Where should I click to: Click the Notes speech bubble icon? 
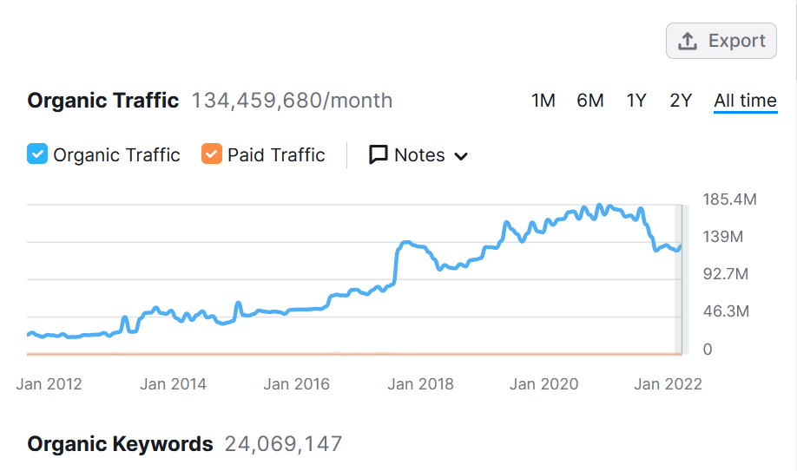(379, 154)
